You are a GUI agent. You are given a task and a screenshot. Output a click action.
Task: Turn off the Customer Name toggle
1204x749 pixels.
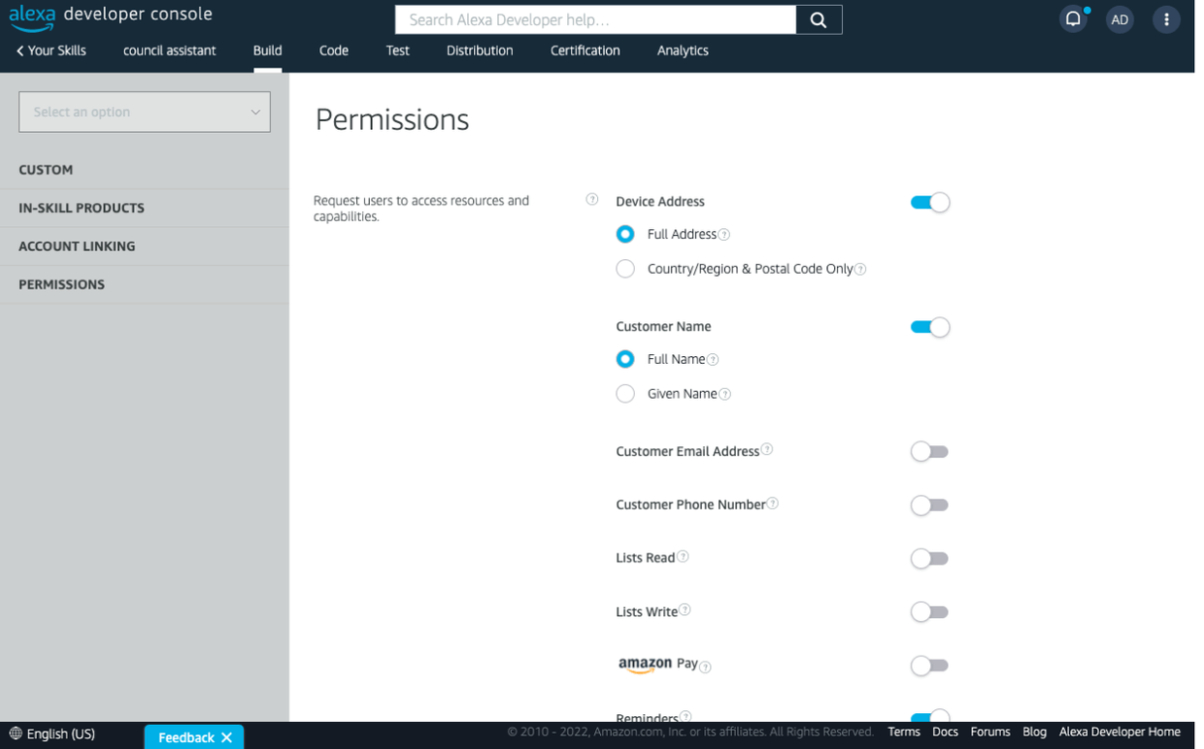tap(929, 327)
